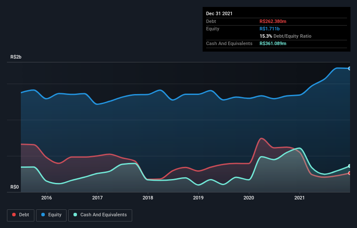The image size is (357, 228).
Task: Toggle the Debt legend button
Action: tap(20, 215)
